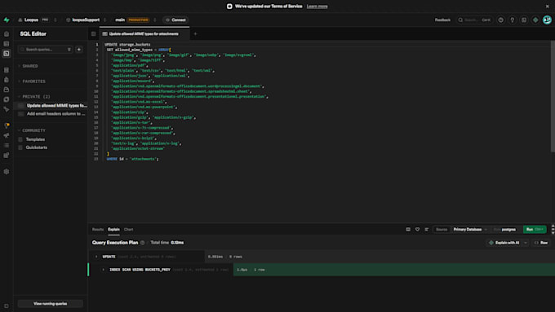This screenshot has height=312, width=555.
Task: Click the green Run button
Action: pos(535,230)
